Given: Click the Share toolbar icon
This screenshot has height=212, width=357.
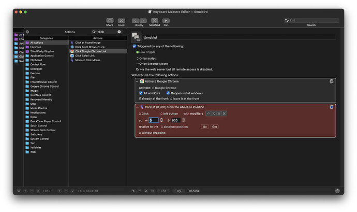Looking at the screenshot, I should 110,21.
